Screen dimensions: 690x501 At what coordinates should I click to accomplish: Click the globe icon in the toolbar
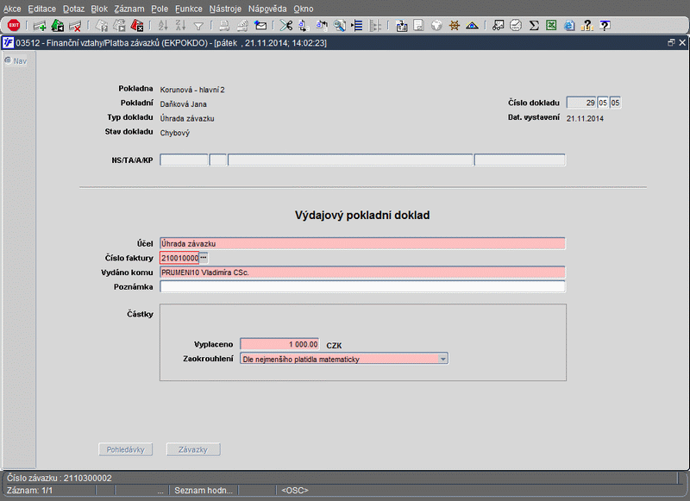click(436, 26)
